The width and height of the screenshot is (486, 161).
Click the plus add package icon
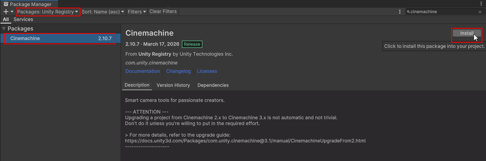(6, 12)
